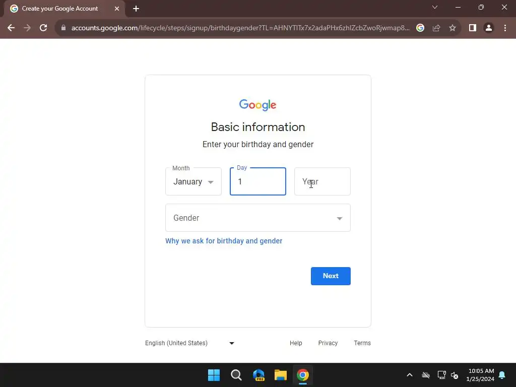Launch Microsoft Edge from the taskbar

click(x=259, y=375)
